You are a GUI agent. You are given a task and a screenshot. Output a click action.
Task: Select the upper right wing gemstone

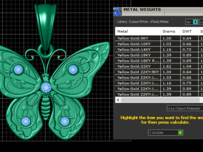(x=73, y=70)
